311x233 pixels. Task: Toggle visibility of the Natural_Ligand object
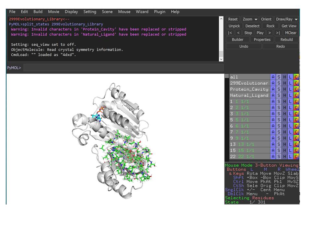249,95
